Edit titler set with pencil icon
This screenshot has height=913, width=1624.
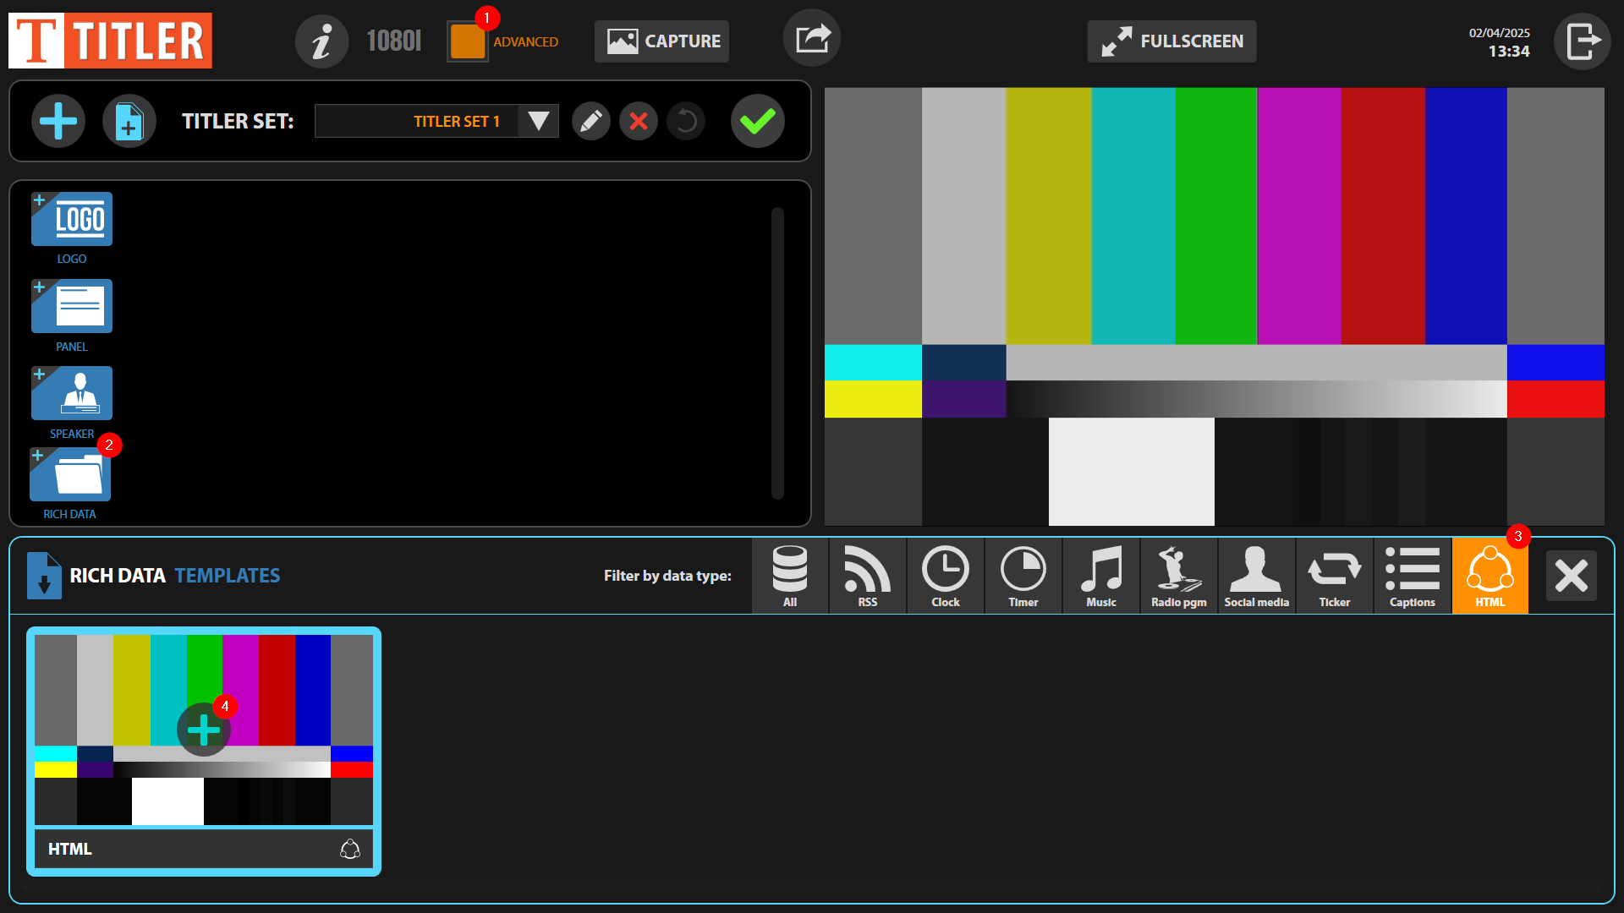point(591,121)
